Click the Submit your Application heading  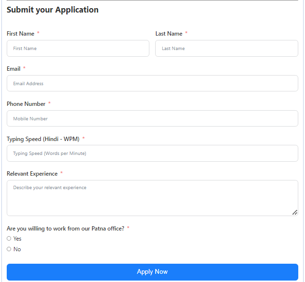52,10
